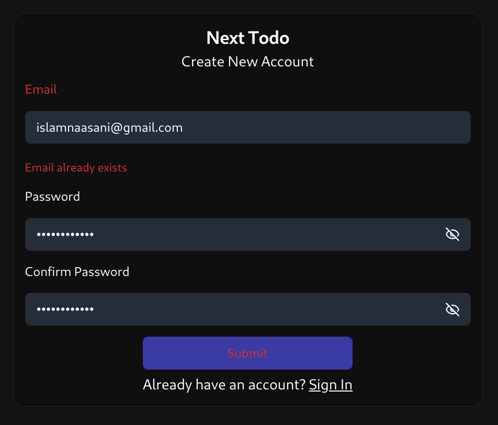Click the 'Email already exists' error message
This screenshot has width=498, height=425.
(x=76, y=168)
